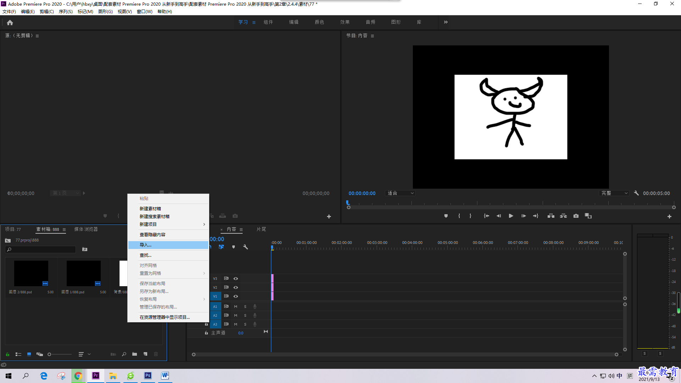The width and height of the screenshot is (681, 383).
Task: Mute audio track A1
Action: (236, 307)
